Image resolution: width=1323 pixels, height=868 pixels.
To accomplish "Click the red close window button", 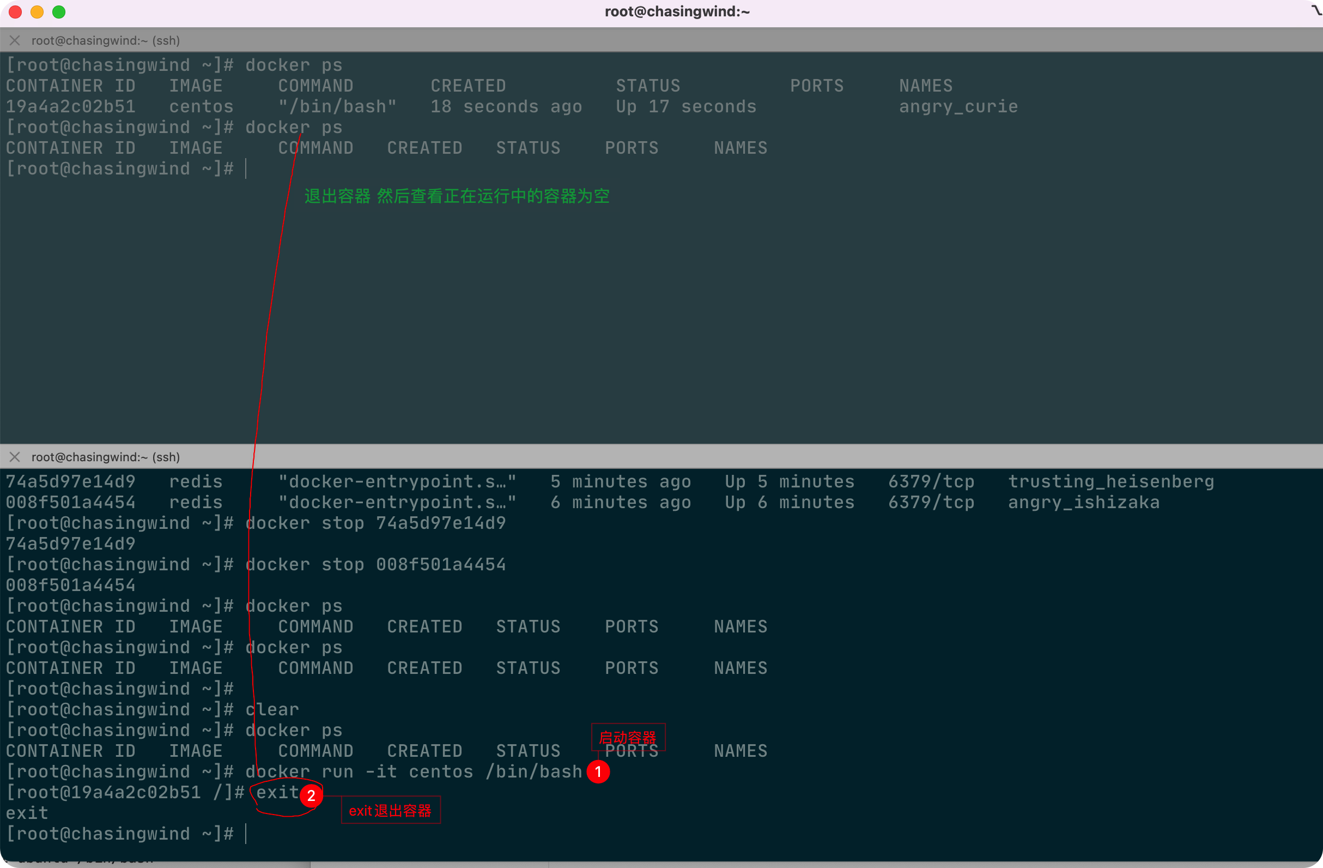I will [x=16, y=11].
